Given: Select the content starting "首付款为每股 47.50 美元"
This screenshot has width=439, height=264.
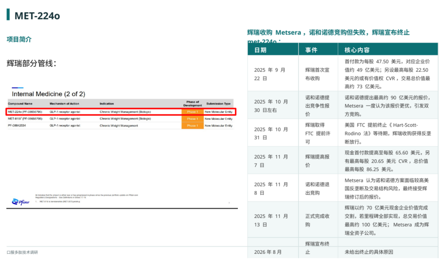Looking at the screenshot, I should point(387,74).
